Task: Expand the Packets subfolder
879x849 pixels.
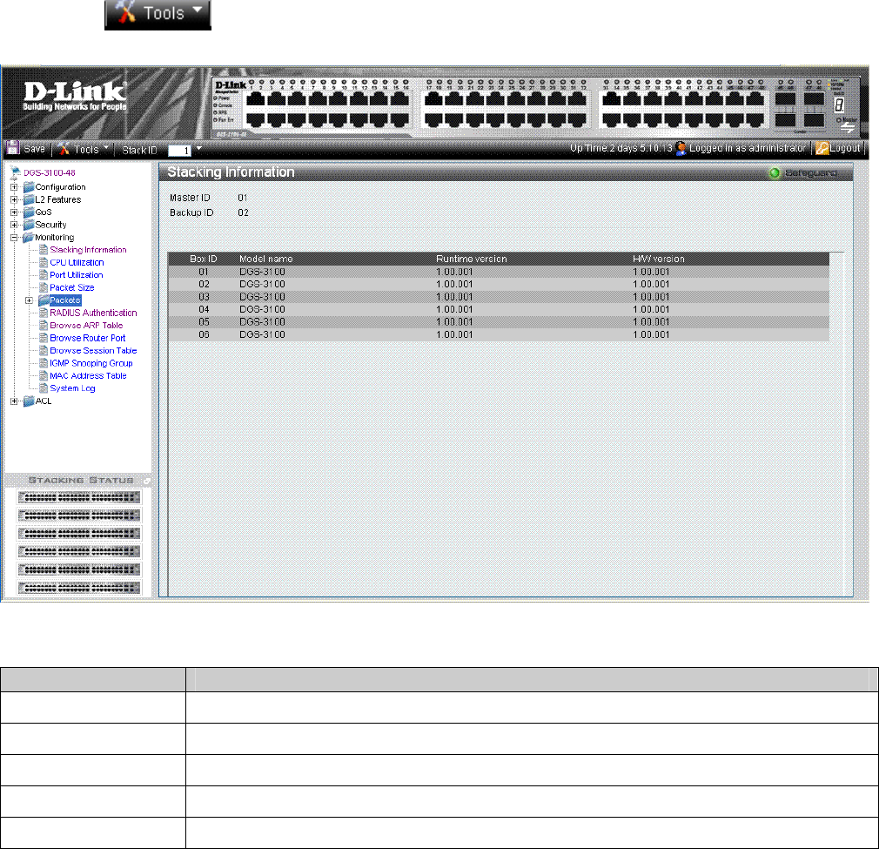Action: 29,300
